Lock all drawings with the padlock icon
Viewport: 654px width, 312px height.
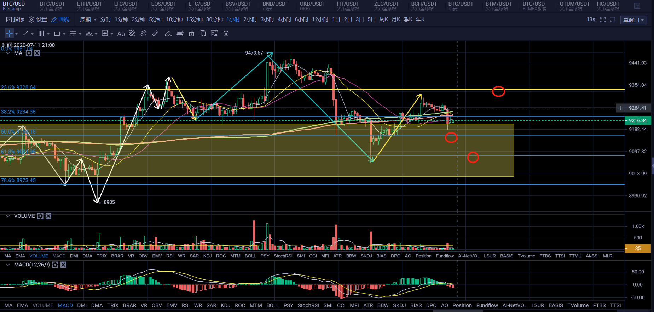pyautogui.click(x=191, y=33)
